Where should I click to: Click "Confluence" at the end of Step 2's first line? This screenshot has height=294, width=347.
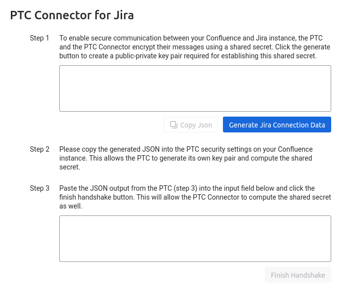[295, 149]
